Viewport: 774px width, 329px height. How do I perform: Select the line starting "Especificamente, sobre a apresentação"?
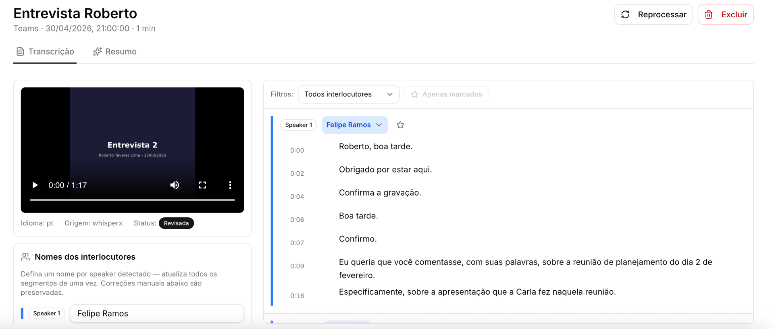(x=477, y=292)
